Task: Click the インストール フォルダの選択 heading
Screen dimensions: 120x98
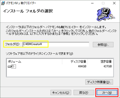Action: click(x=28, y=11)
